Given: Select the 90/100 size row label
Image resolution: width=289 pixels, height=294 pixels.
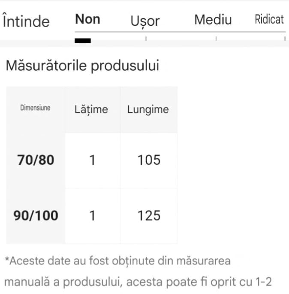Looking at the screenshot, I should pos(36,215).
